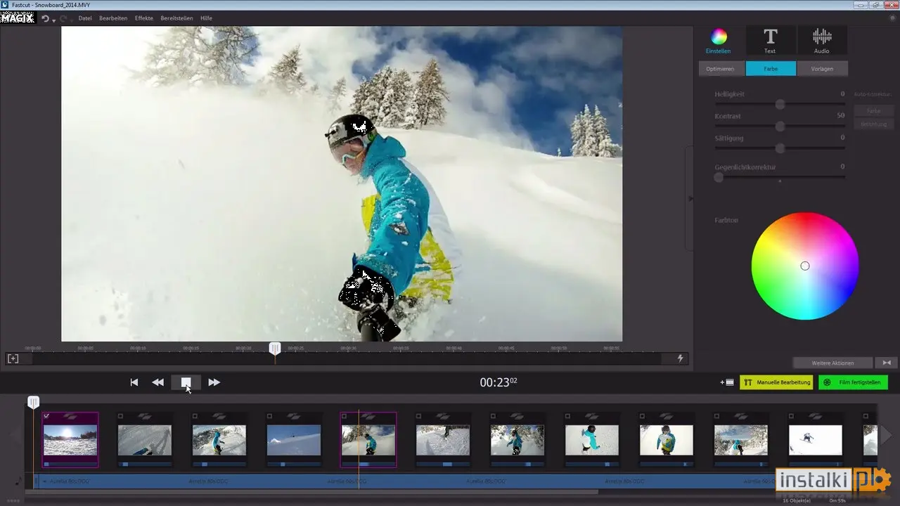The image size is (900, 506).
Task: Click the Weitere Aktionen button
Action: click(x=832, y=363)
